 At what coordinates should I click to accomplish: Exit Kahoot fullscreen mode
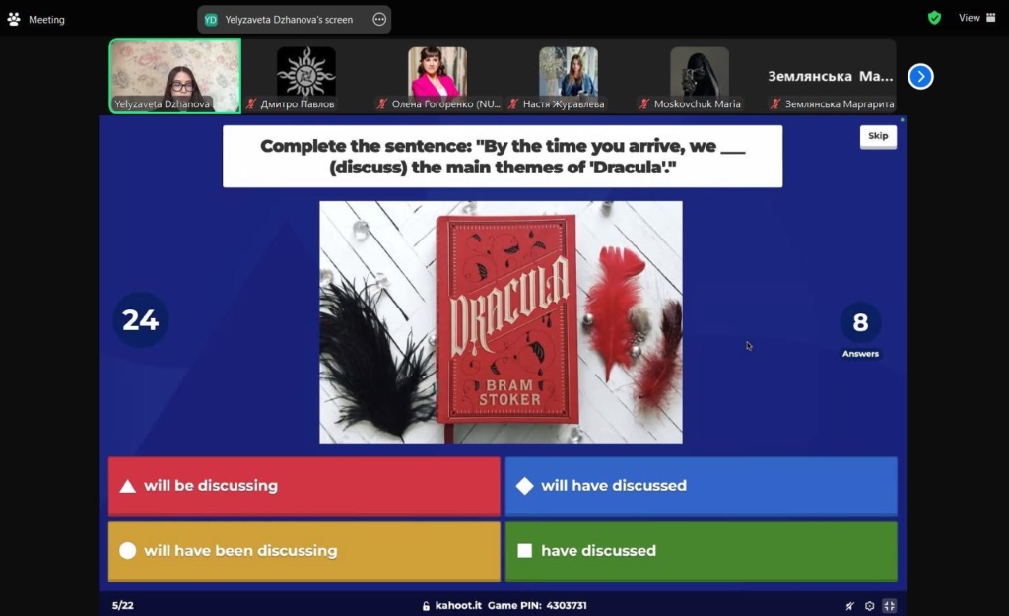[890, 606]
